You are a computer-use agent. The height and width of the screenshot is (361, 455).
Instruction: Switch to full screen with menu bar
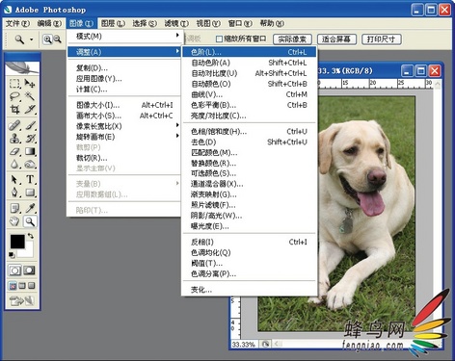[22, 285]
